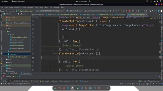Click hot restart icon in Run console
Screen dimensions: 163x91
click(x=16, y=77)
